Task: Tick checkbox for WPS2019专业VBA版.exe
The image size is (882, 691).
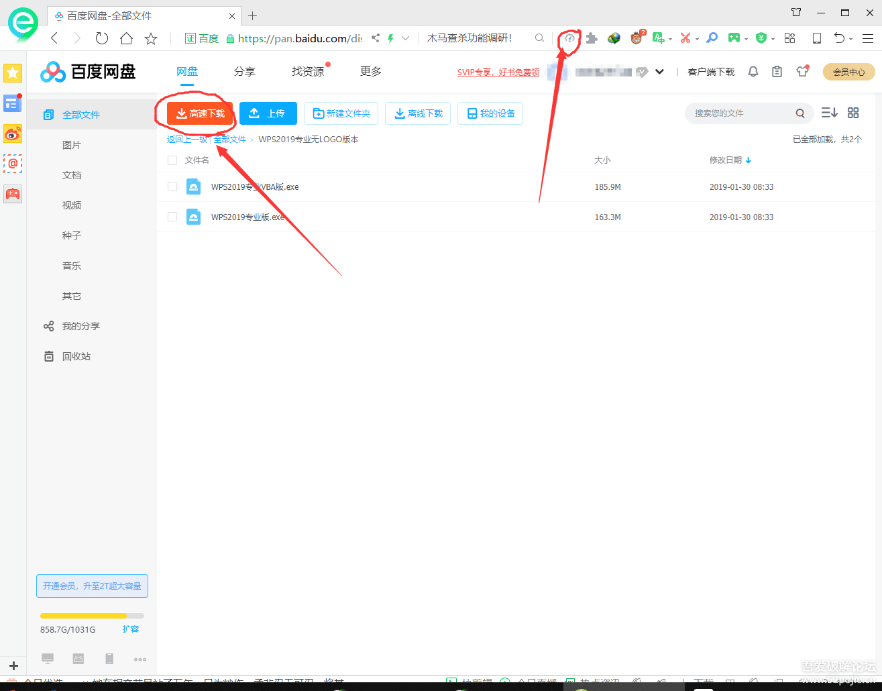Action: [172, 187]
